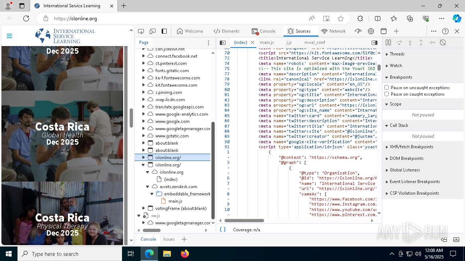The height and width of the screenshot is (261, 465).
Task: Enable Pause on uncaught exceptions
Action: [387, 87]
